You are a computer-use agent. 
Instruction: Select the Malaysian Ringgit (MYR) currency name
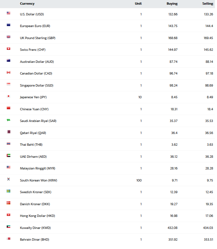(x=38, y=168)
